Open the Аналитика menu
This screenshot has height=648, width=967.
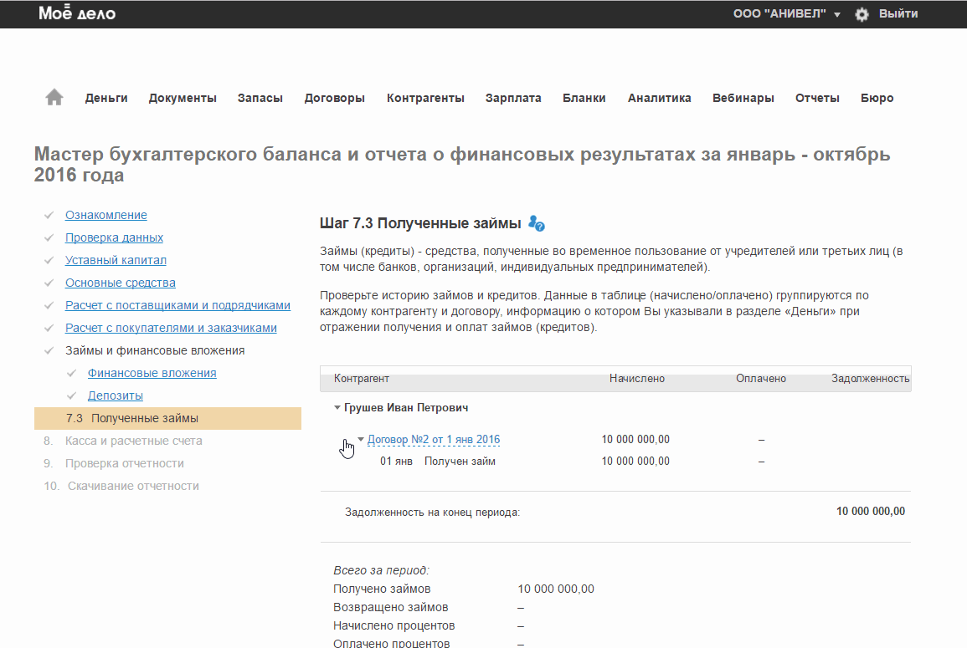(659, 98)
